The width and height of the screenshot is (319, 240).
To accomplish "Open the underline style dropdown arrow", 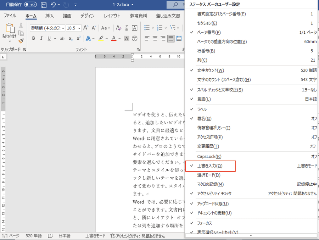I will click(x=55, y=39).
